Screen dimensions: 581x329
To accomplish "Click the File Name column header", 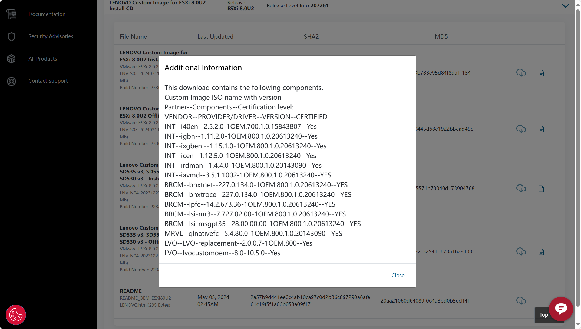I will [133, 36].
